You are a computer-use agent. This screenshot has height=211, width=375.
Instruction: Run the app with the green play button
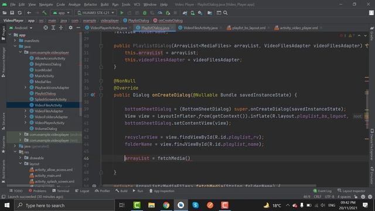pos(122,13)
